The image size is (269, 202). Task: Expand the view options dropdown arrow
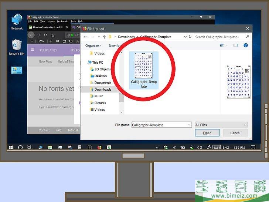click(x=227, y=46)
